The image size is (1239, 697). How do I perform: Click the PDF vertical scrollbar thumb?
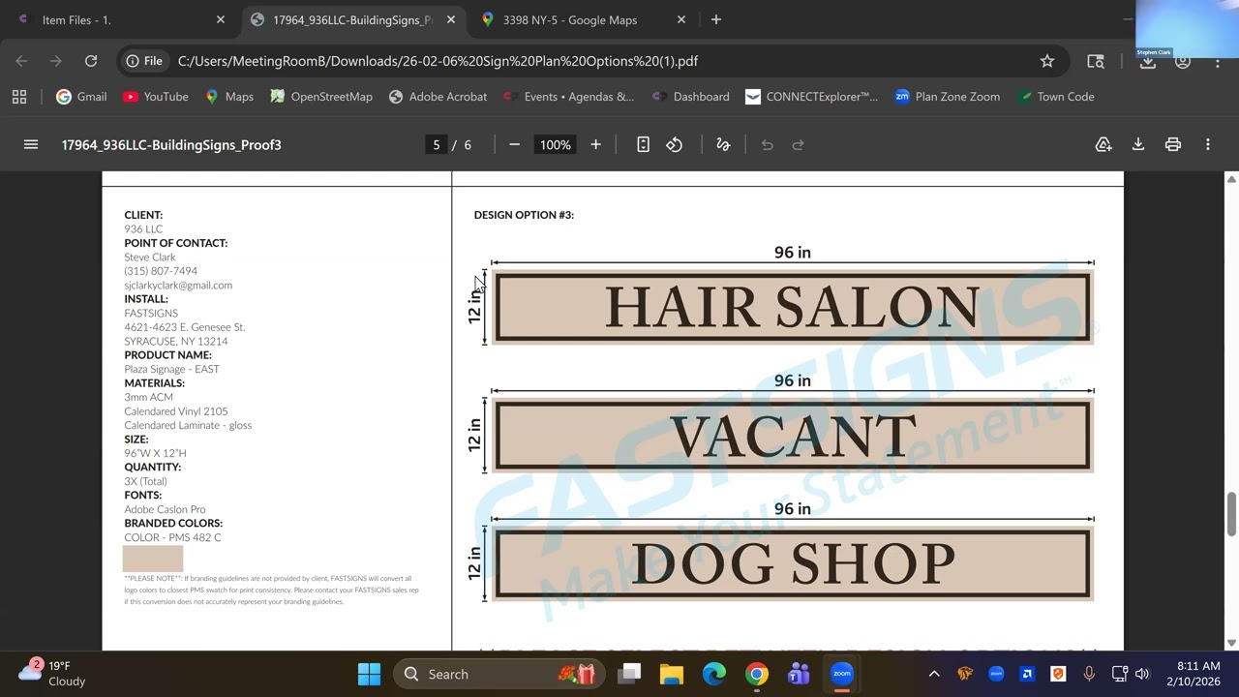coord(1231,514)
